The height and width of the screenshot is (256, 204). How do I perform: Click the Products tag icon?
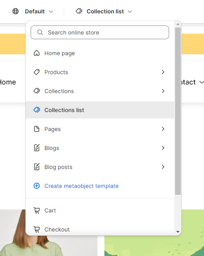(x=37, y=72)
